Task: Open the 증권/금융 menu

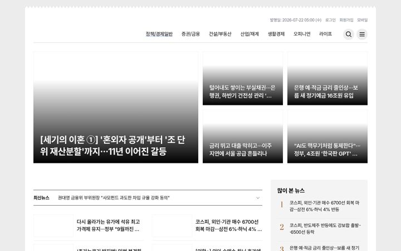Action: point(190,34)
